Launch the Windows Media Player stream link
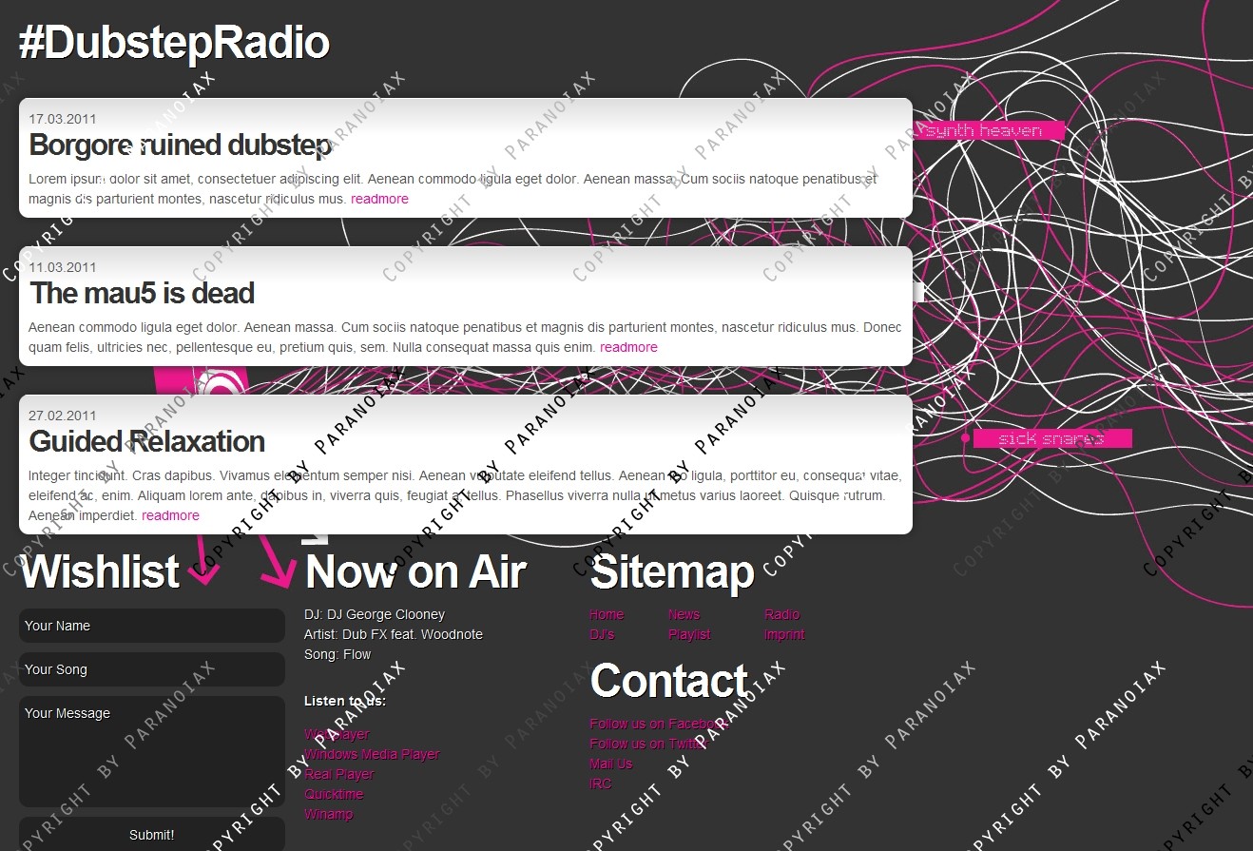 [x=372, y=754]
